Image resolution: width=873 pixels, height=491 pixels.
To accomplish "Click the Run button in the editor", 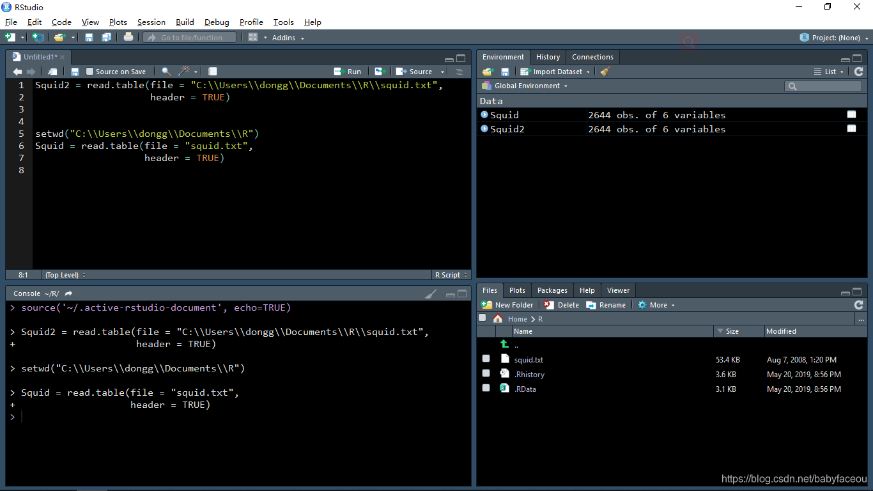I will (x=348, y=72).
